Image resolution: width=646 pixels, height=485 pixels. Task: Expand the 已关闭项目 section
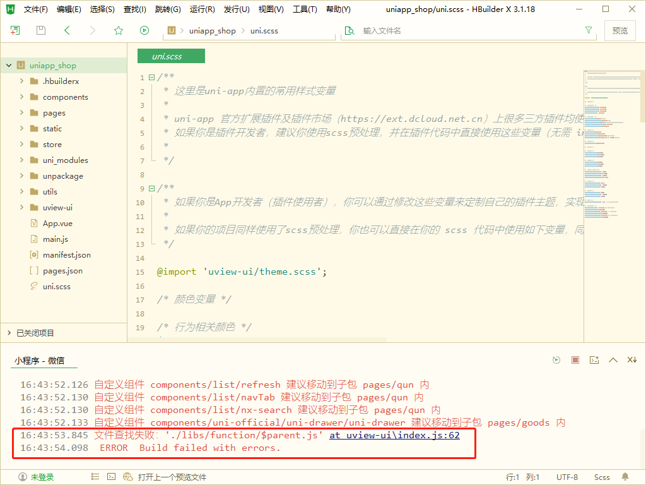pos(9,333)
